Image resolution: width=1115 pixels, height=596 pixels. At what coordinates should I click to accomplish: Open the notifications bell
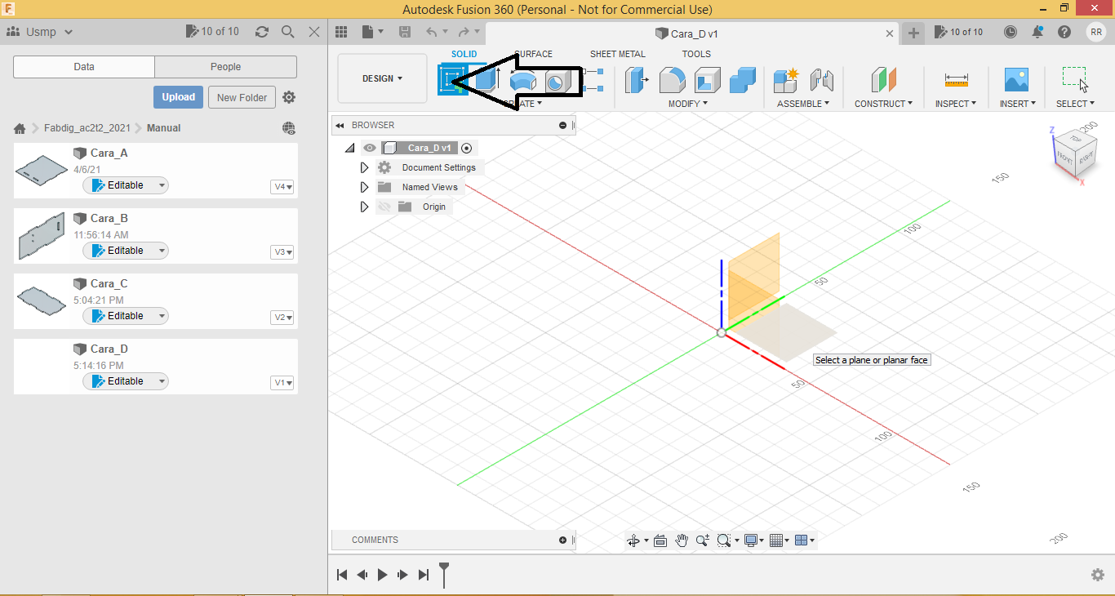(x=1037, y=32)
